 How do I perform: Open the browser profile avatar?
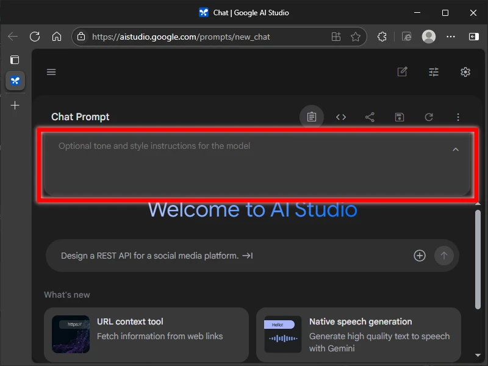(429, 37)
